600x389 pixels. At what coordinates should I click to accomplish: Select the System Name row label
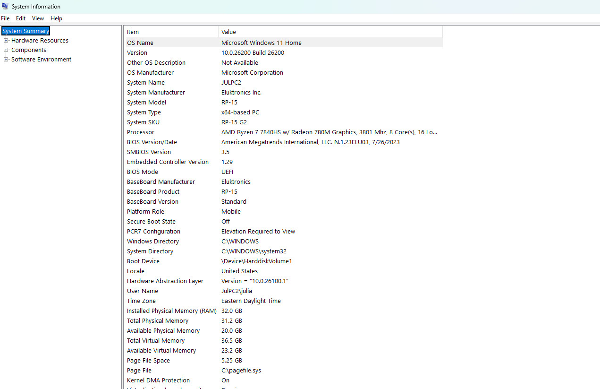[146, 83]
